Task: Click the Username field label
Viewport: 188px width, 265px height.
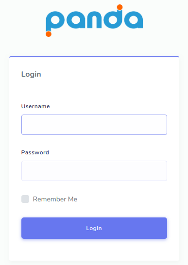Action: tap(35, 106)
